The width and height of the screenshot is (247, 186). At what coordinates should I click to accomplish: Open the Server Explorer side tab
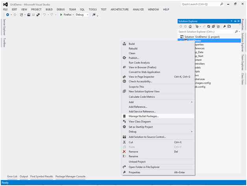pyautogui.click(x=4, y=27)
